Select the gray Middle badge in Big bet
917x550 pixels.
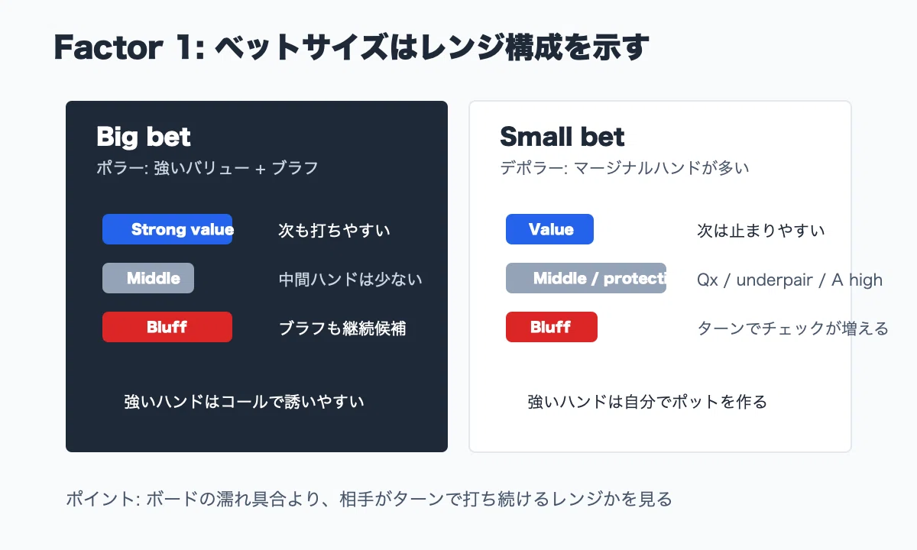(148, 278)
